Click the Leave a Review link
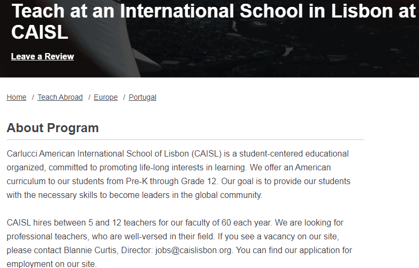The width and height of the screenshot is (419, 268). 42,57
